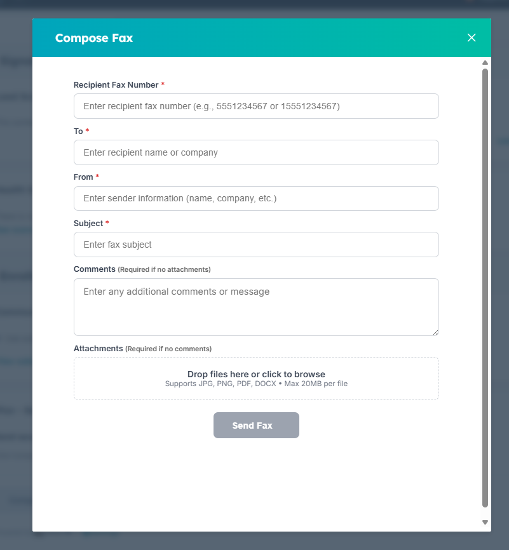Click the Comments box resize handle
The image size is (509, 550).
pyautogui.click(x=435, y=332)
